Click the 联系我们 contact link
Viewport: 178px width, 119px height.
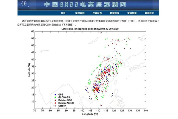pos(149,13)
